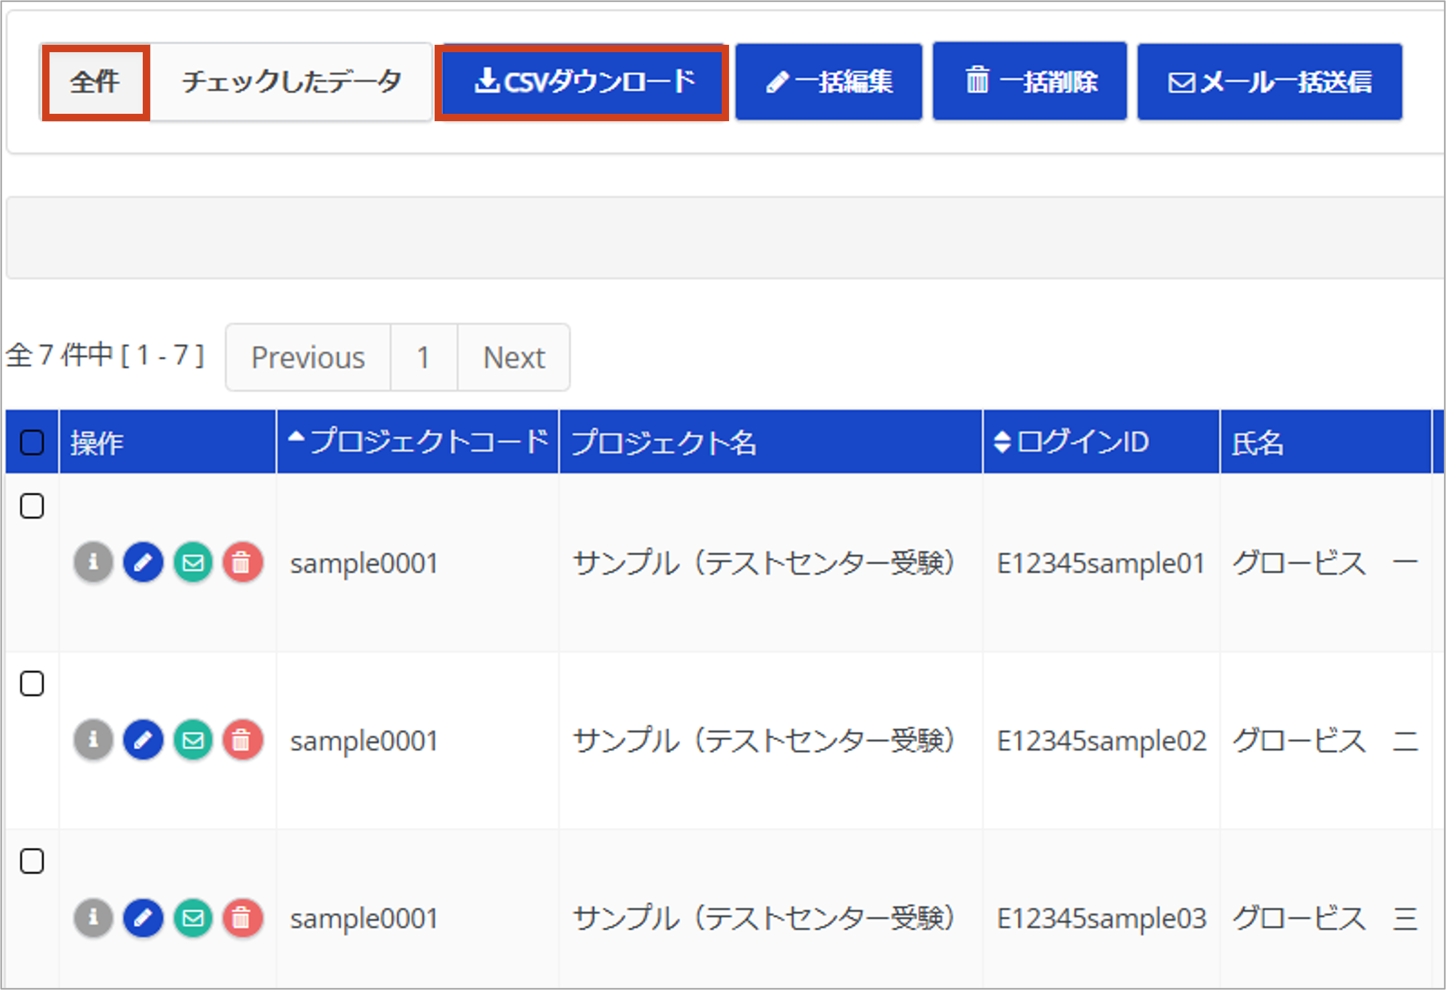
Task: Click delete trash icon for E12345sample02 row
Action: [243, 740]
